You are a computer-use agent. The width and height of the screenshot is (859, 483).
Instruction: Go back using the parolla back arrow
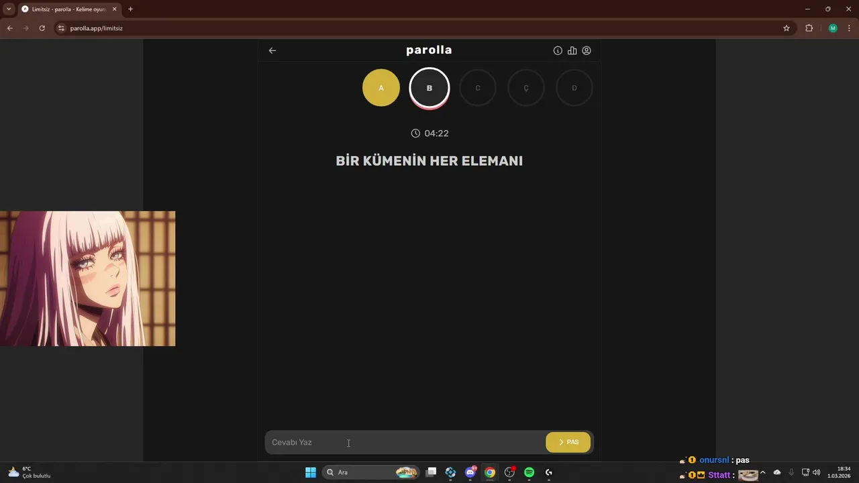(x=272, y=50)
